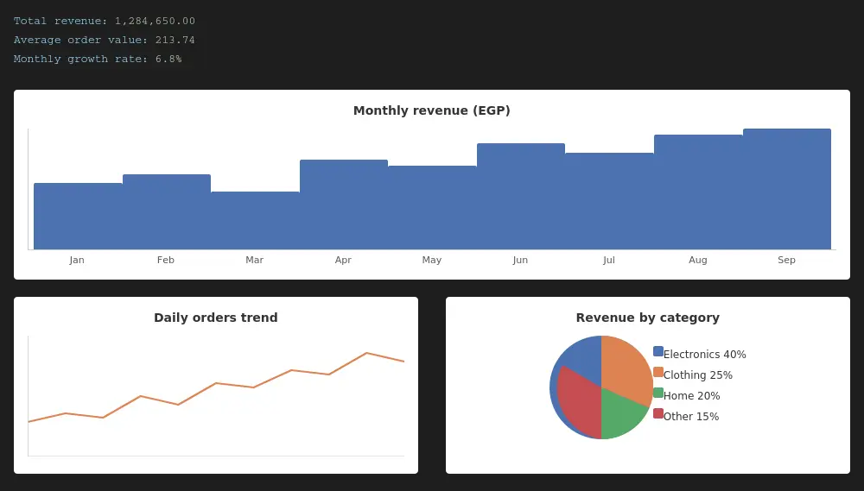Click the Total revenue text line
The height and width of the screenshot is (491, 864).
point(105,21)
